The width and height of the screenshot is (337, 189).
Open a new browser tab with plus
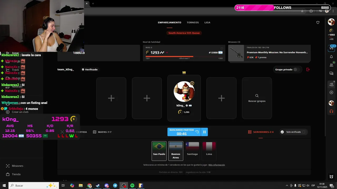pyautogui.click(x=93, y=3)
